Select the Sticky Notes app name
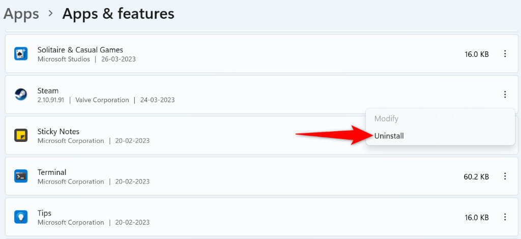 click(x=59, y=131)
